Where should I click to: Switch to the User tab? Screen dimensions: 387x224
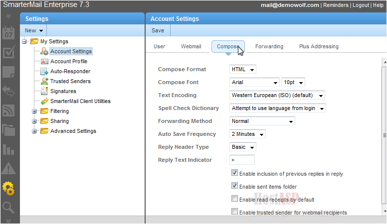click(x=159, y=46)
